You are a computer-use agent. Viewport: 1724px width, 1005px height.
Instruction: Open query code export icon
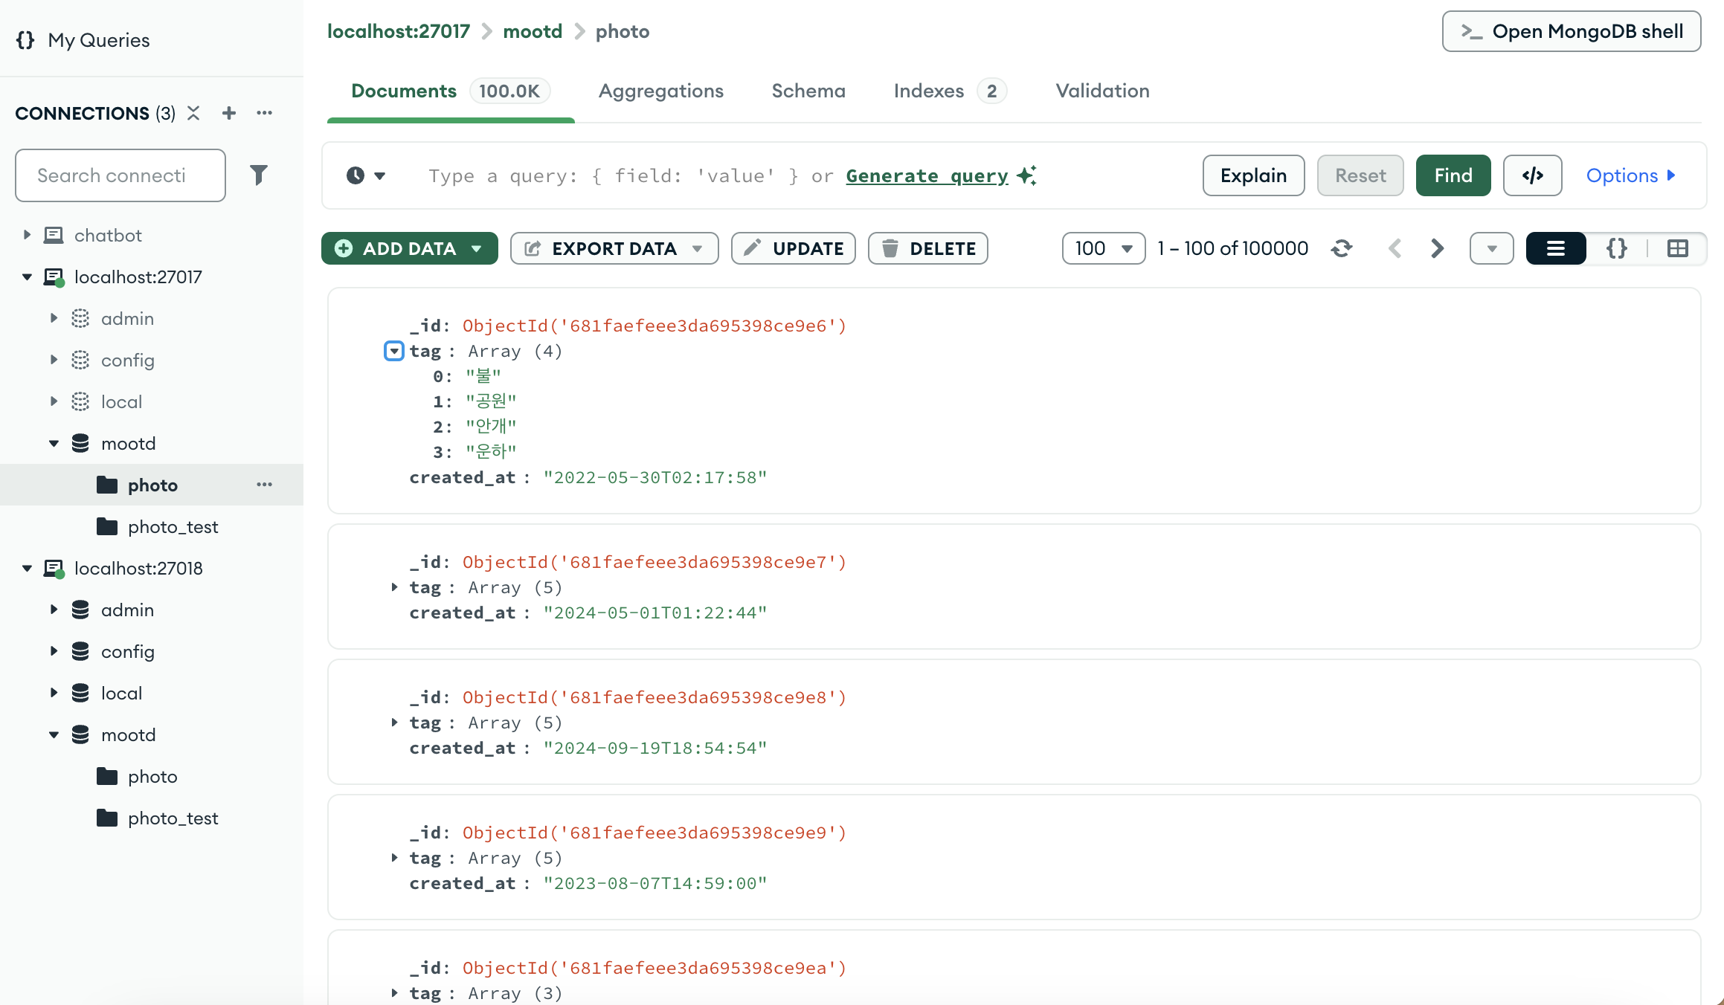click(1532, 175)
